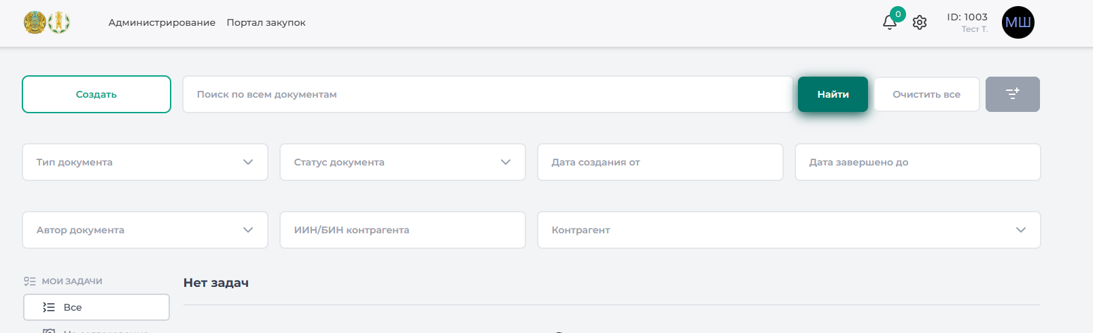Screen dimensions: 1093x333
Task: Select the ИИН/БИН контрагента input
Action: tap(402, 230)
